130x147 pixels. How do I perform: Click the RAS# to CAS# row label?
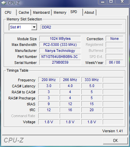23,92
